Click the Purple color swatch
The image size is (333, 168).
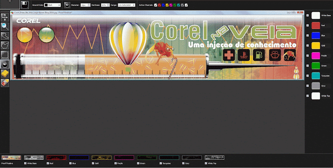(x=316, y=56)
